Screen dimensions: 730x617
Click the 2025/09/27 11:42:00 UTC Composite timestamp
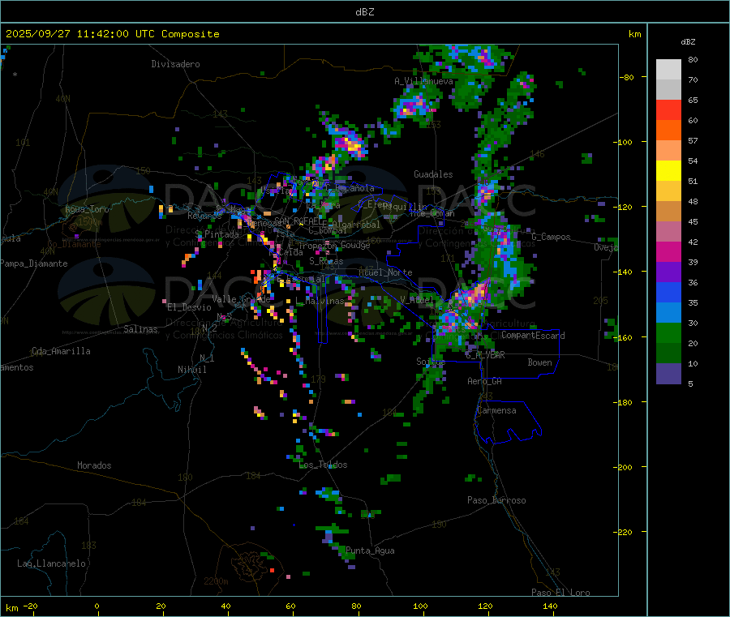click(x=112, y=34)
